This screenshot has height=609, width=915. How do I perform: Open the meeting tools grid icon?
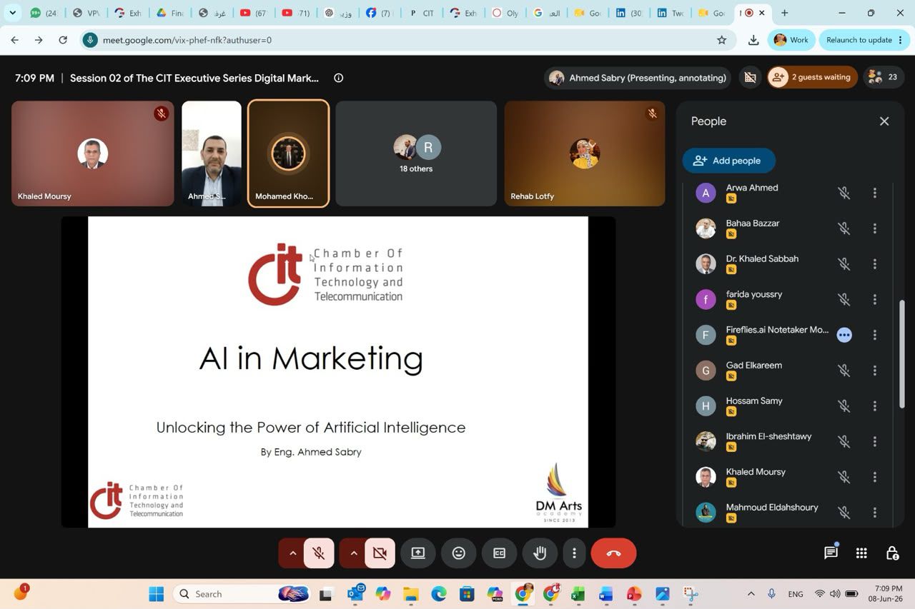(861, 553)
